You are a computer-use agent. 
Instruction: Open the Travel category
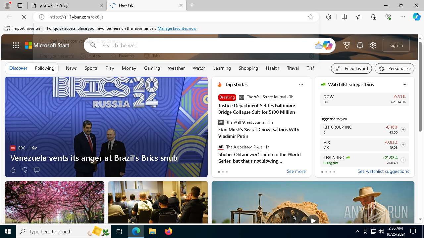coord(293,68)
